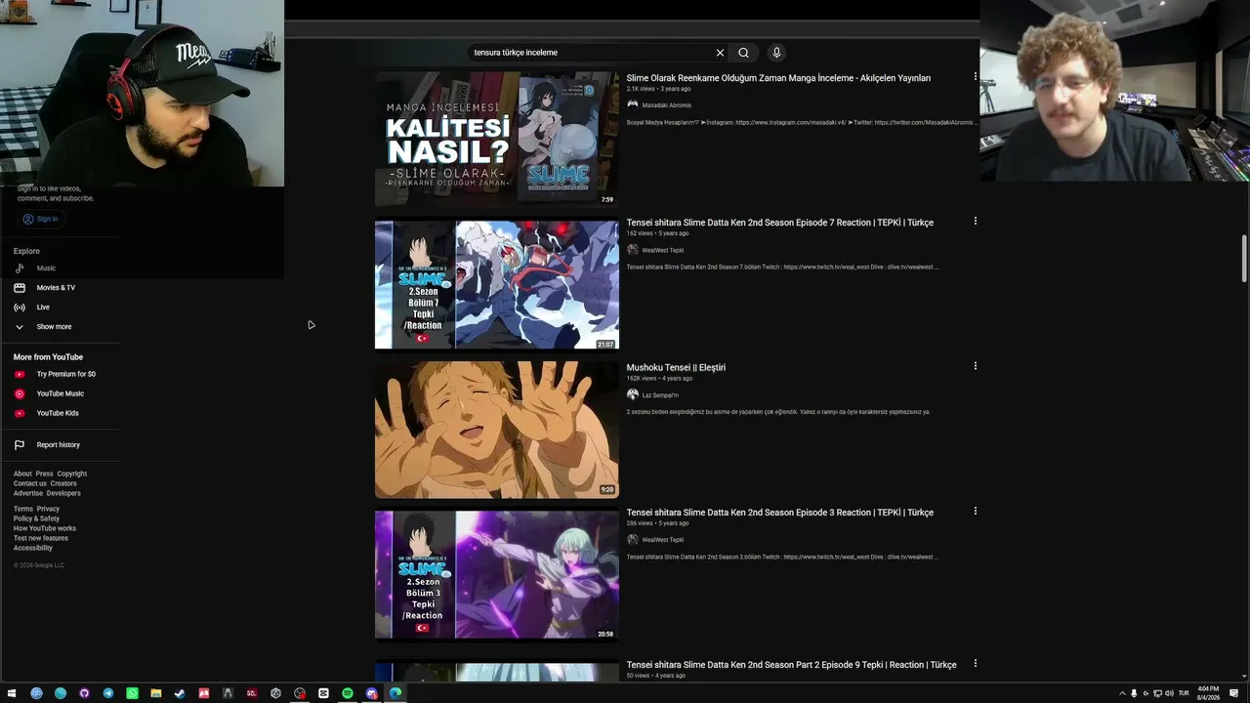The image size is (1250, 703).
Task: Click the How YouTube works link
Action: 45,528
